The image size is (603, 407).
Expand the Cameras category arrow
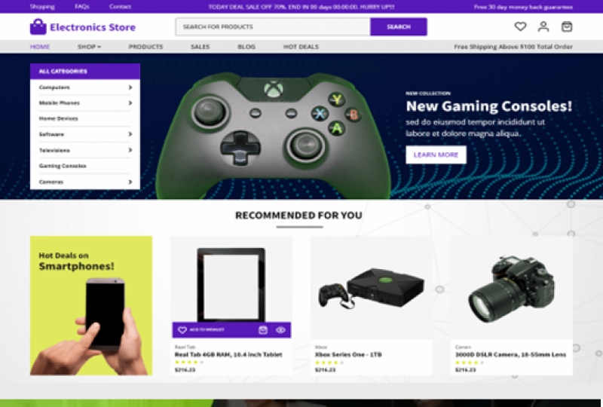[130, 182]
